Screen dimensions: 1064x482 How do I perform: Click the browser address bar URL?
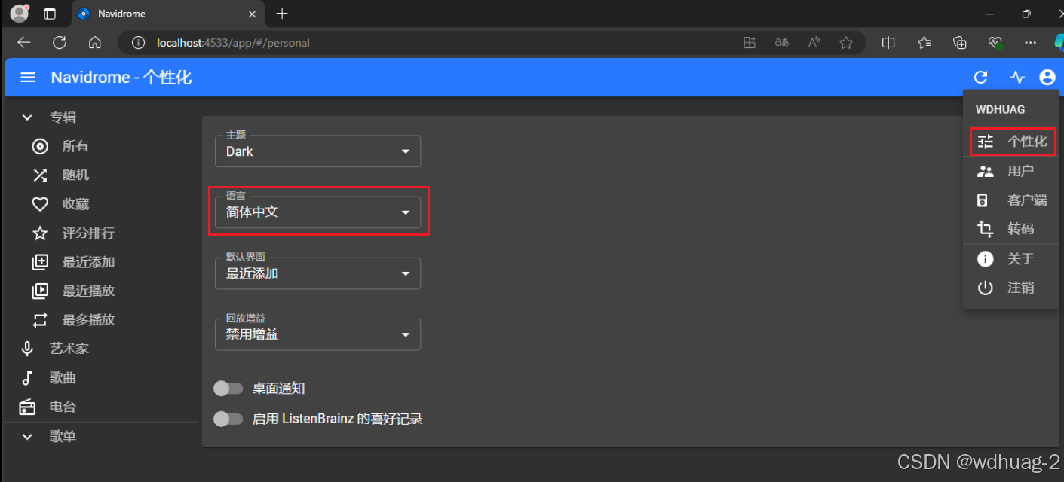point(233,43)
